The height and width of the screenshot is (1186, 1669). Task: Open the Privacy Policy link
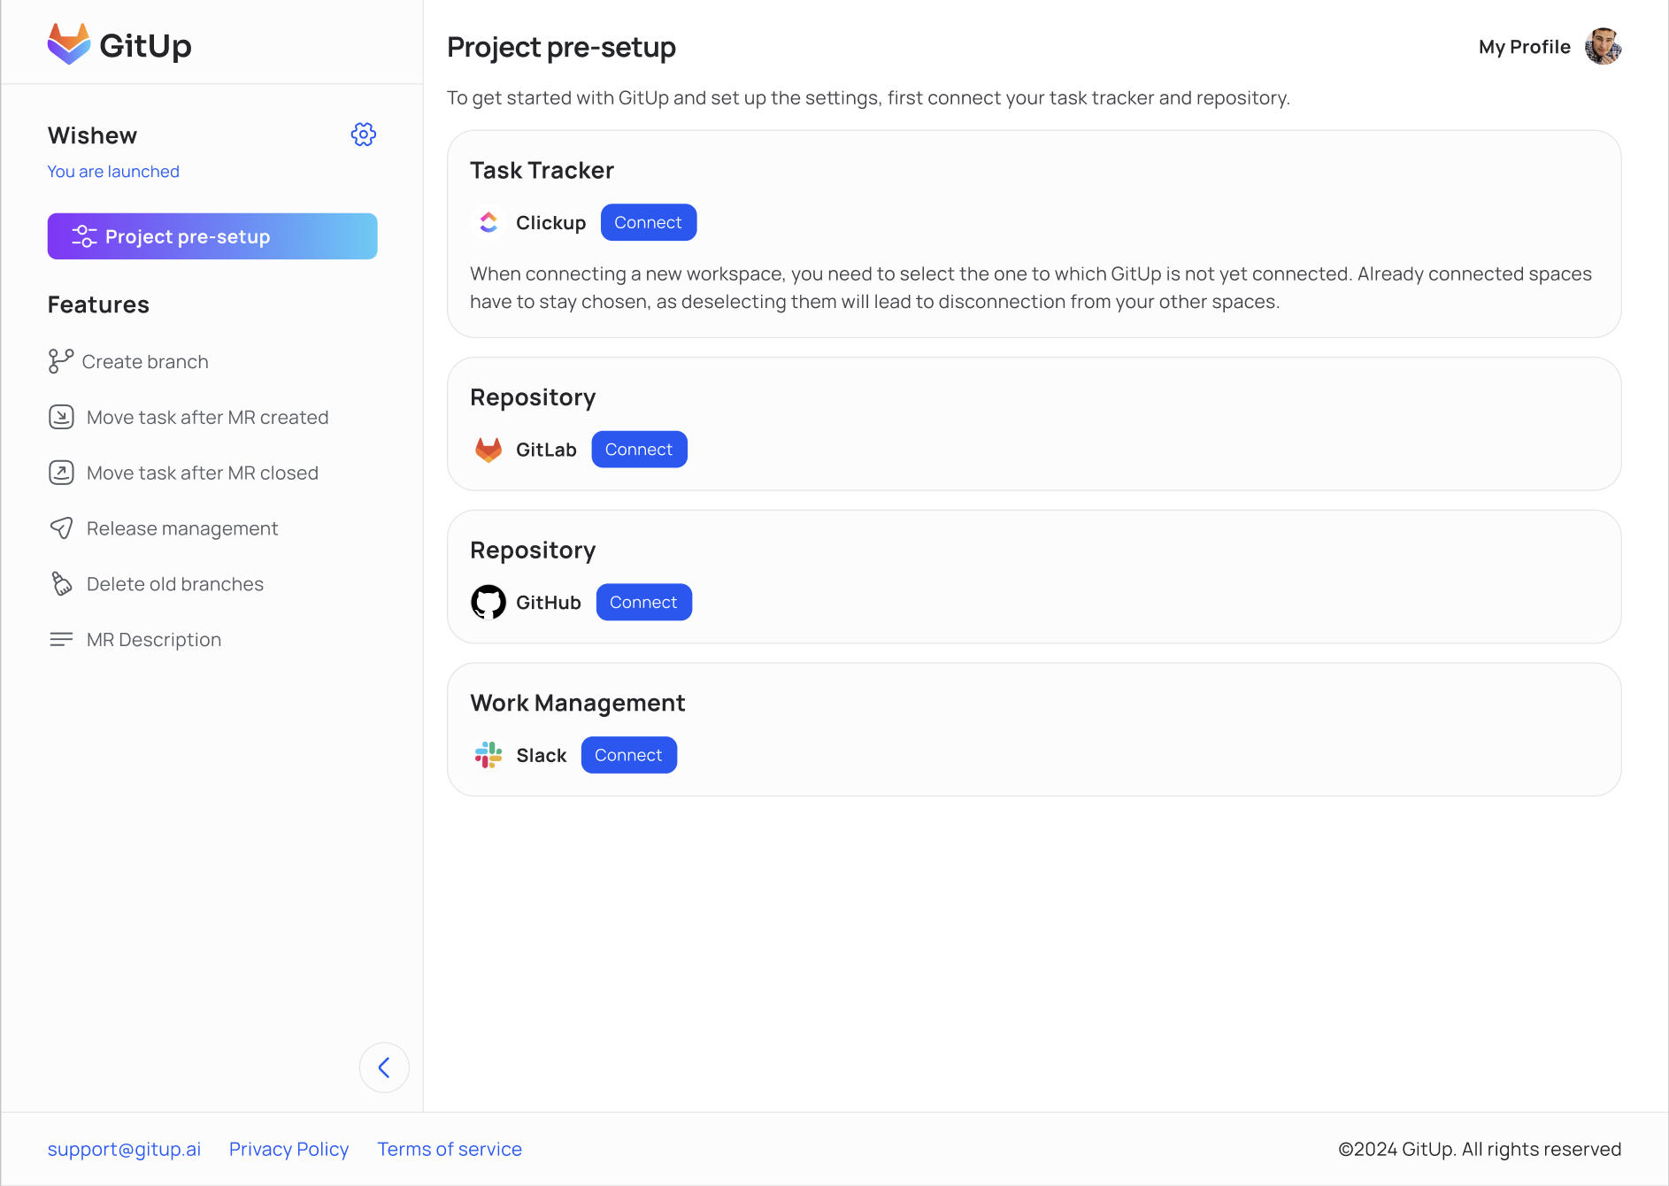pyautogui.click(x=288, y=1149)
